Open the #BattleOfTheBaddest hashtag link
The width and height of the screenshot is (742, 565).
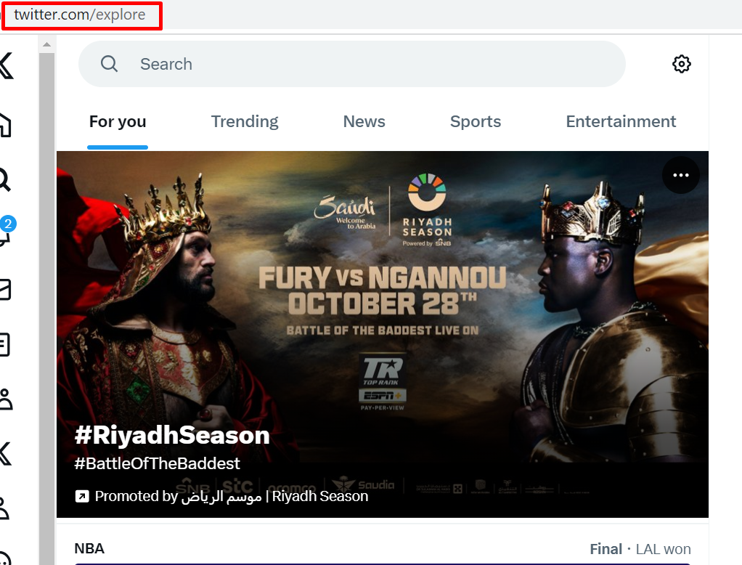click(x=157, y=463)
